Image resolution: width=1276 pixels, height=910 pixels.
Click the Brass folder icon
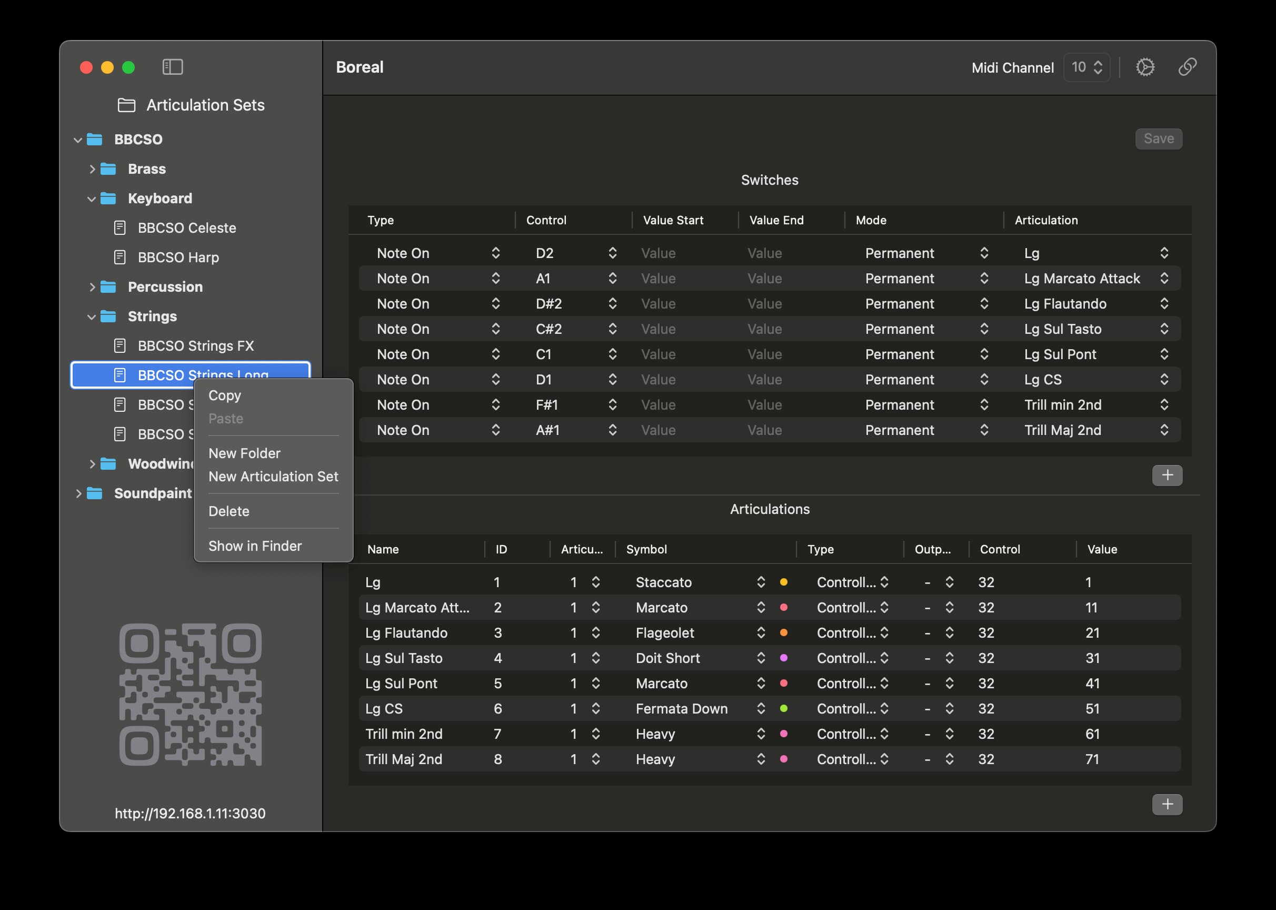coord(108,169)
